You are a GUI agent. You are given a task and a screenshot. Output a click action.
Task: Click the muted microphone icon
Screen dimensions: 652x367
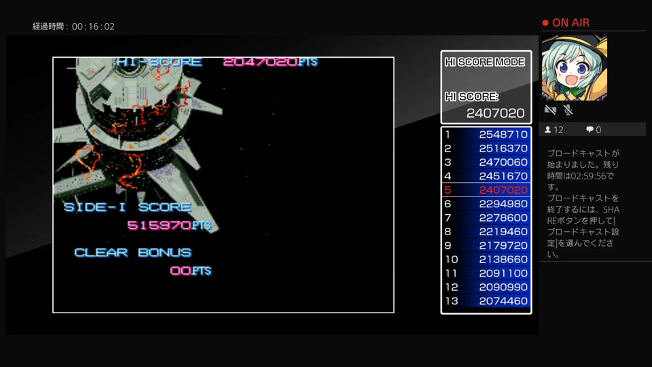point(568,110)
